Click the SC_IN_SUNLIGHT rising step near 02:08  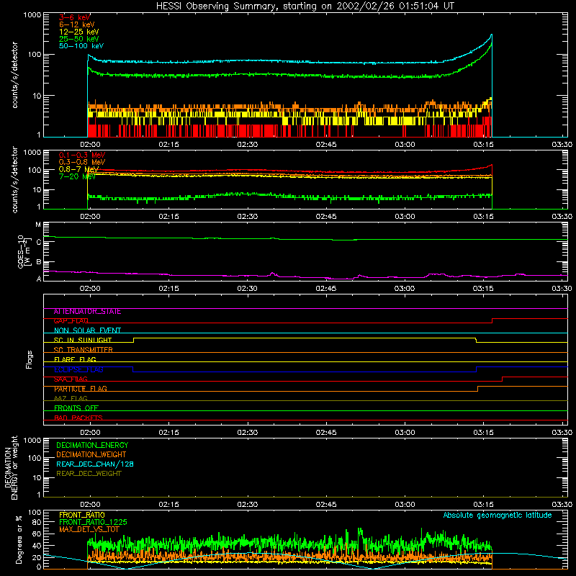coord(133,340)
